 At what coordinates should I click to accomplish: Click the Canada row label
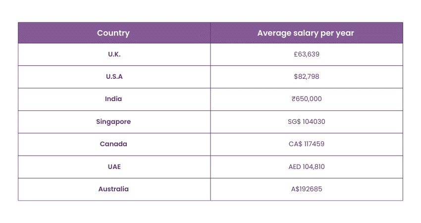[x=113, y=144]
